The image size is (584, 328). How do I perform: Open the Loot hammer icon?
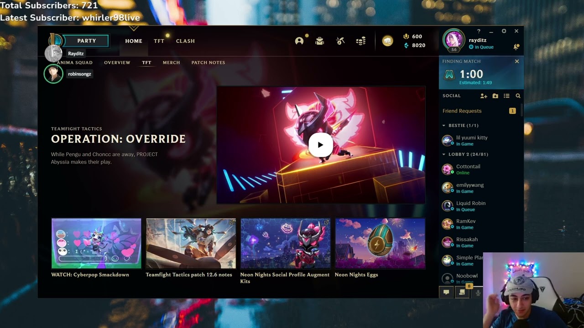[340, 41]
